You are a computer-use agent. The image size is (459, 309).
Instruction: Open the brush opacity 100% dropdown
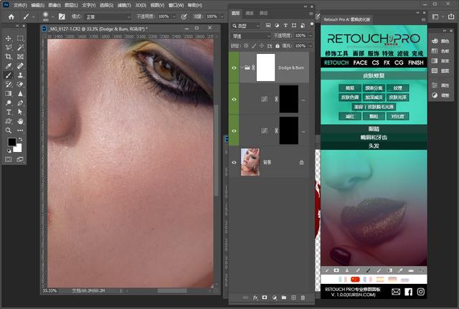coord(174,16)
